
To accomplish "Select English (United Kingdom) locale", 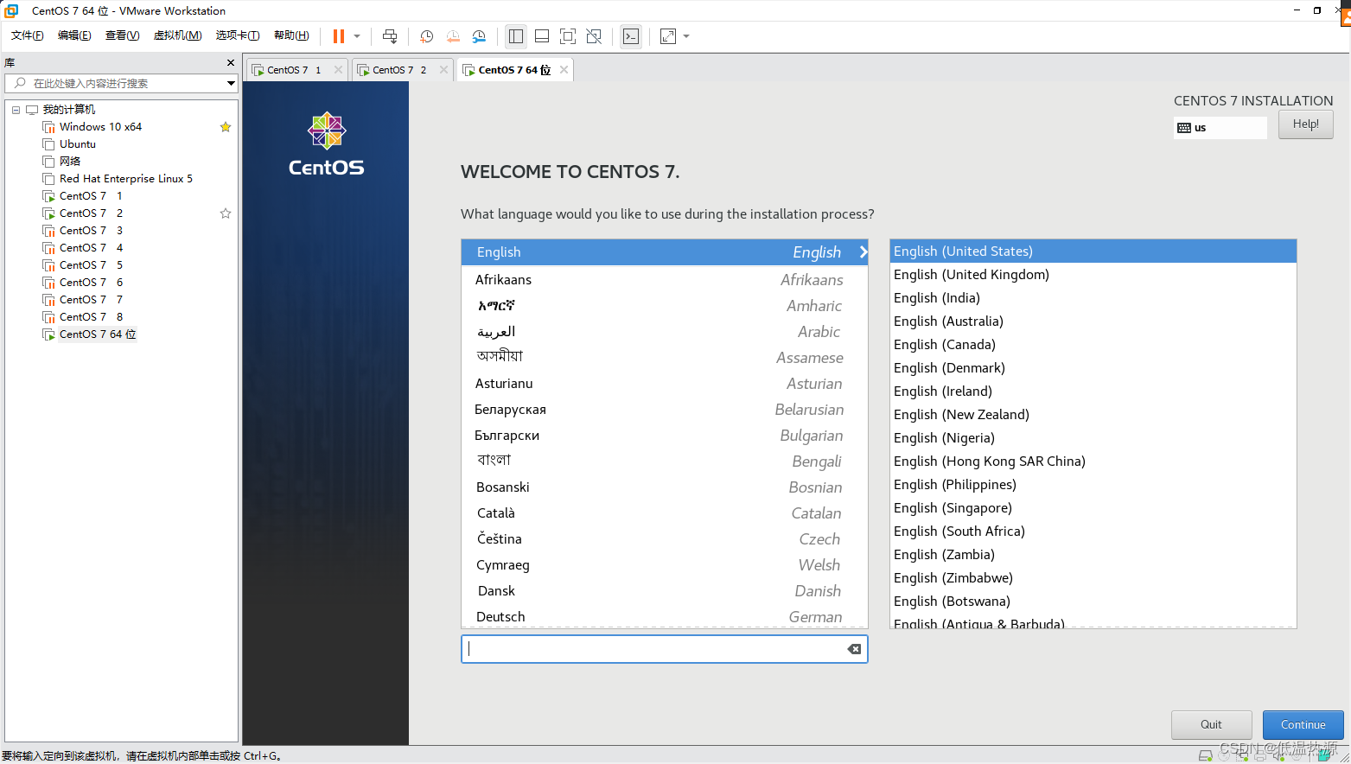I will 971,274.
